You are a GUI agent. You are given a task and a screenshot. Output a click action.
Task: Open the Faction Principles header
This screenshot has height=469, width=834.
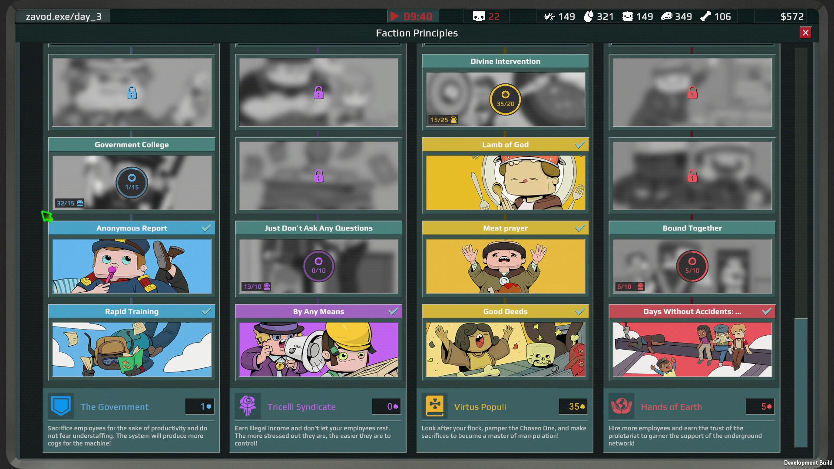pos(417,33)
